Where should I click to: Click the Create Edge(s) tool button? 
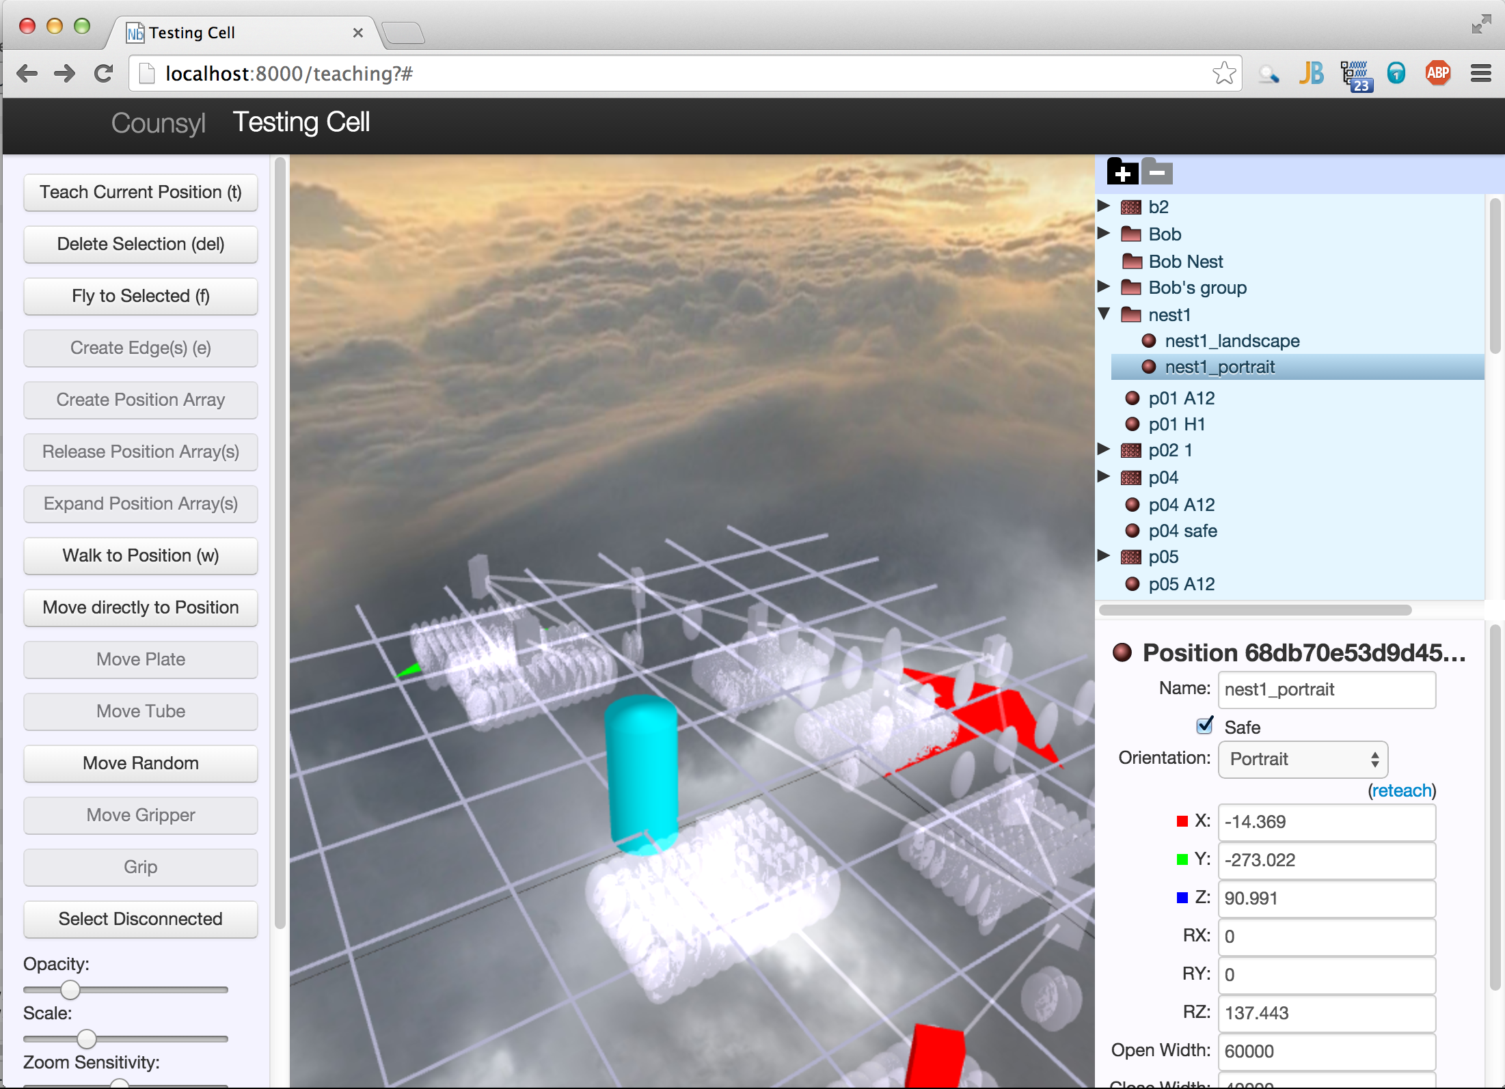tap(140, 347)
